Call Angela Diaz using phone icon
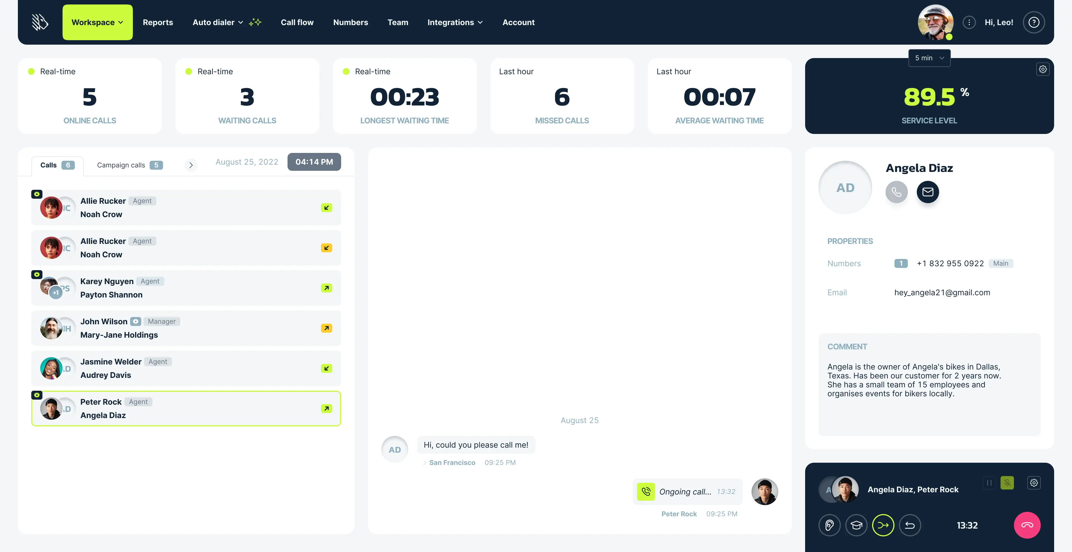The height and width of the screenshot is (552, 1072). point(896,192)
